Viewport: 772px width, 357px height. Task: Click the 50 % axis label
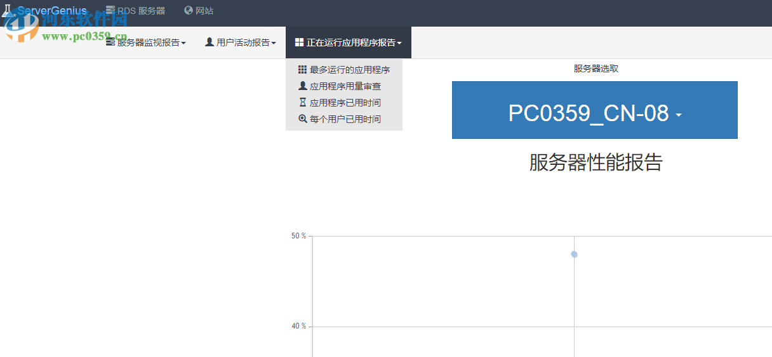298,236
